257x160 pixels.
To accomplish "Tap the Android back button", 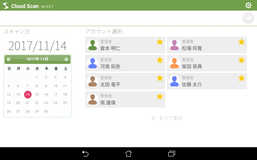I will (x=85, y=154).
